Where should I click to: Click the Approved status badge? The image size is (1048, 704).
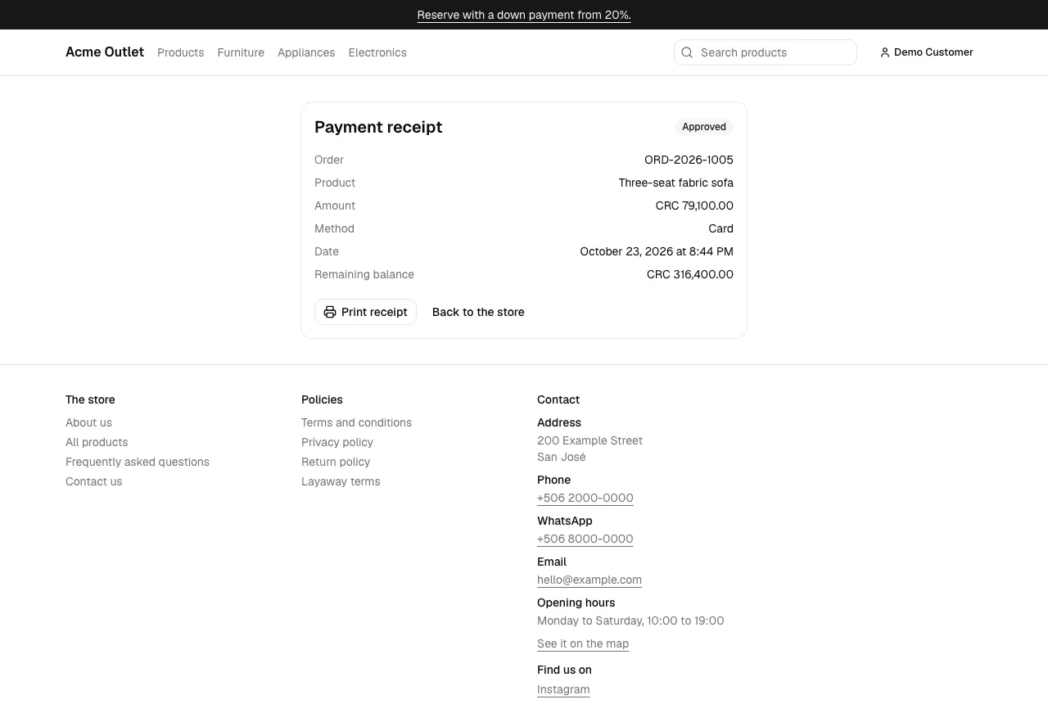(x=704, y=127)
